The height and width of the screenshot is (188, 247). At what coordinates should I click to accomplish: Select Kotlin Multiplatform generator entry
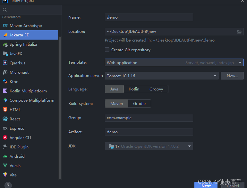29,91
